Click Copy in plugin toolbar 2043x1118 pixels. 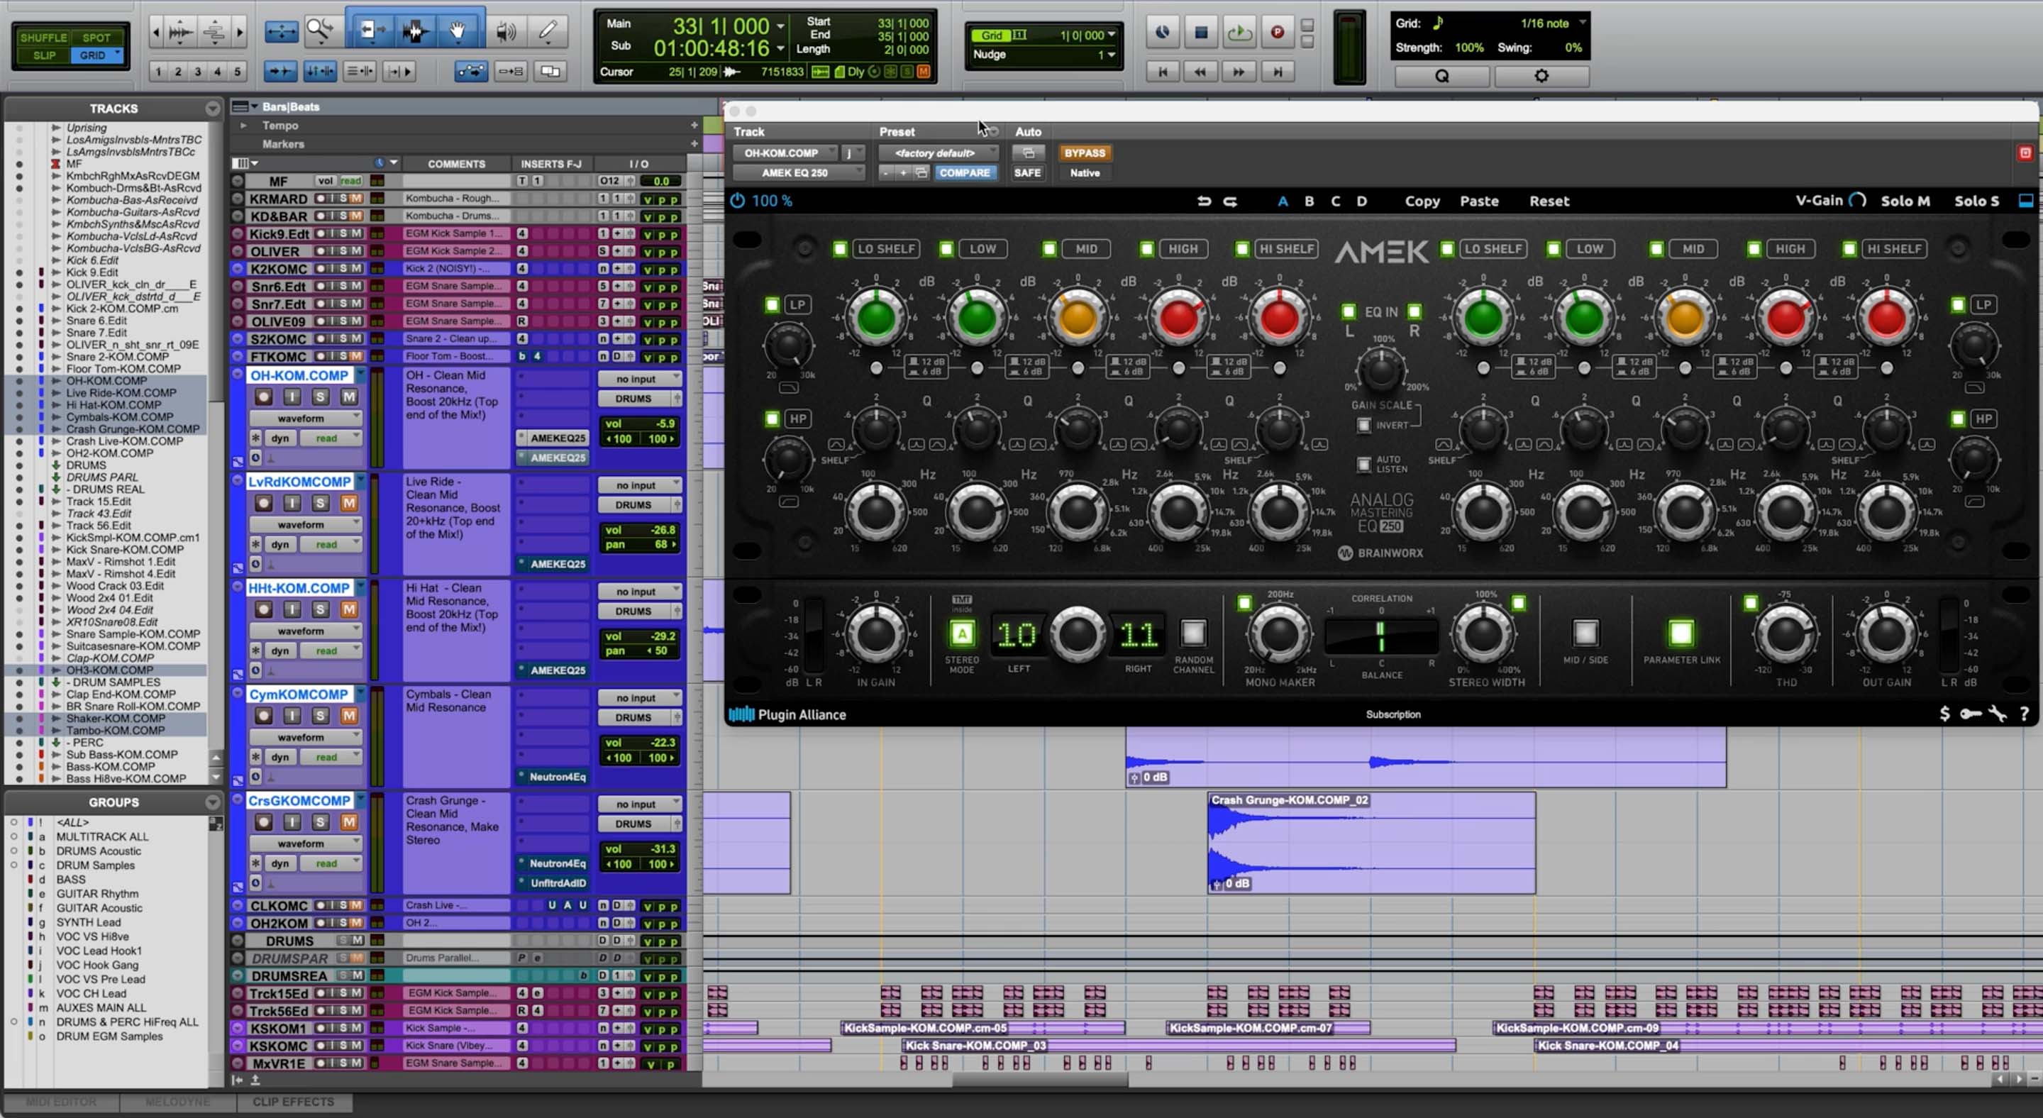coord(1422,201)
